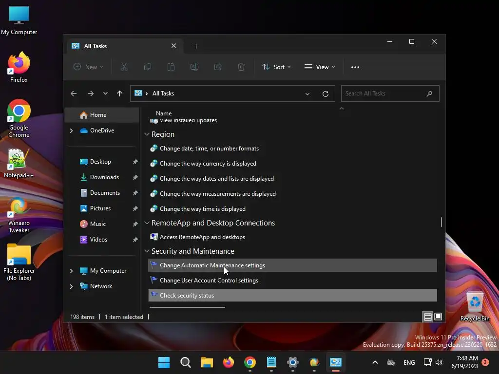Select the Recycle Bin icon
This screenshot has width=499, height=374.
[x=475, y=307]
